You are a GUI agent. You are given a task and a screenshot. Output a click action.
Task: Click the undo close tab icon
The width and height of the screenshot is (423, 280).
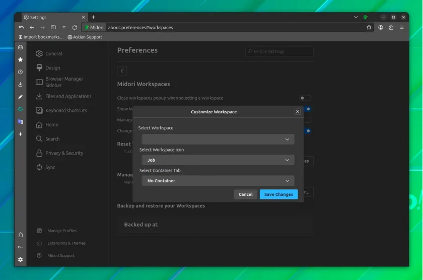(x=21, y=27)
